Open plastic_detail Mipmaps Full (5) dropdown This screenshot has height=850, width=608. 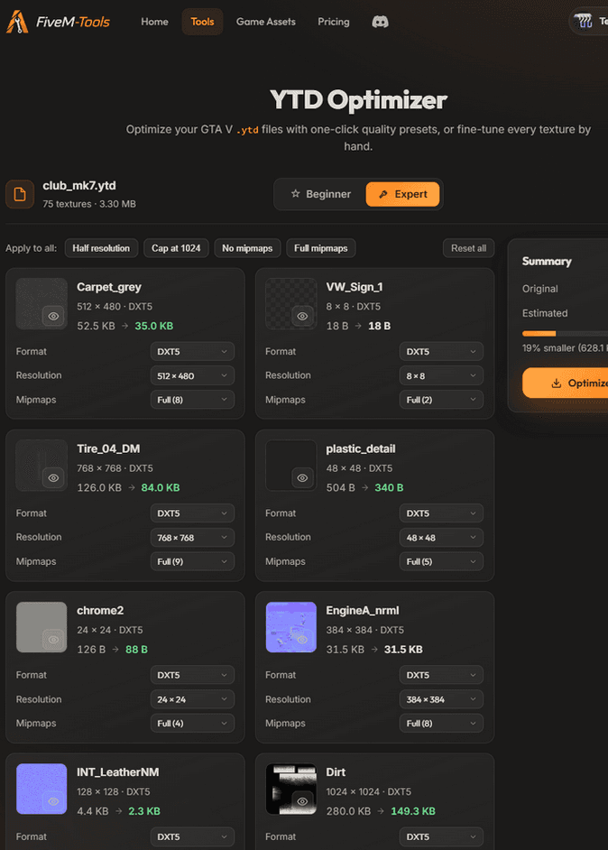pos(441,561)
